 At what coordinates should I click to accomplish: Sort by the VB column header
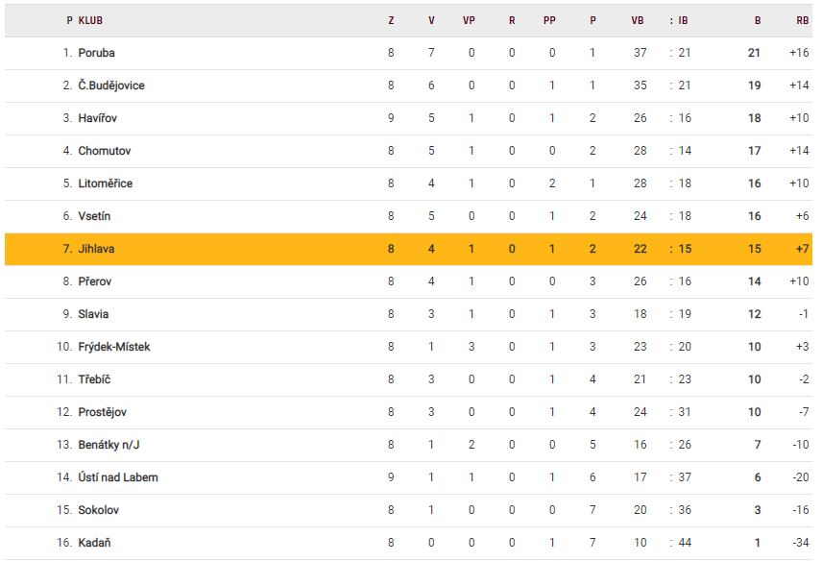click(x=638, y=20)
